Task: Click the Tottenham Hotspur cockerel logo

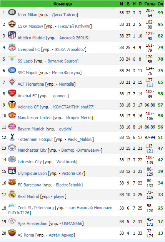Action: 12,137
